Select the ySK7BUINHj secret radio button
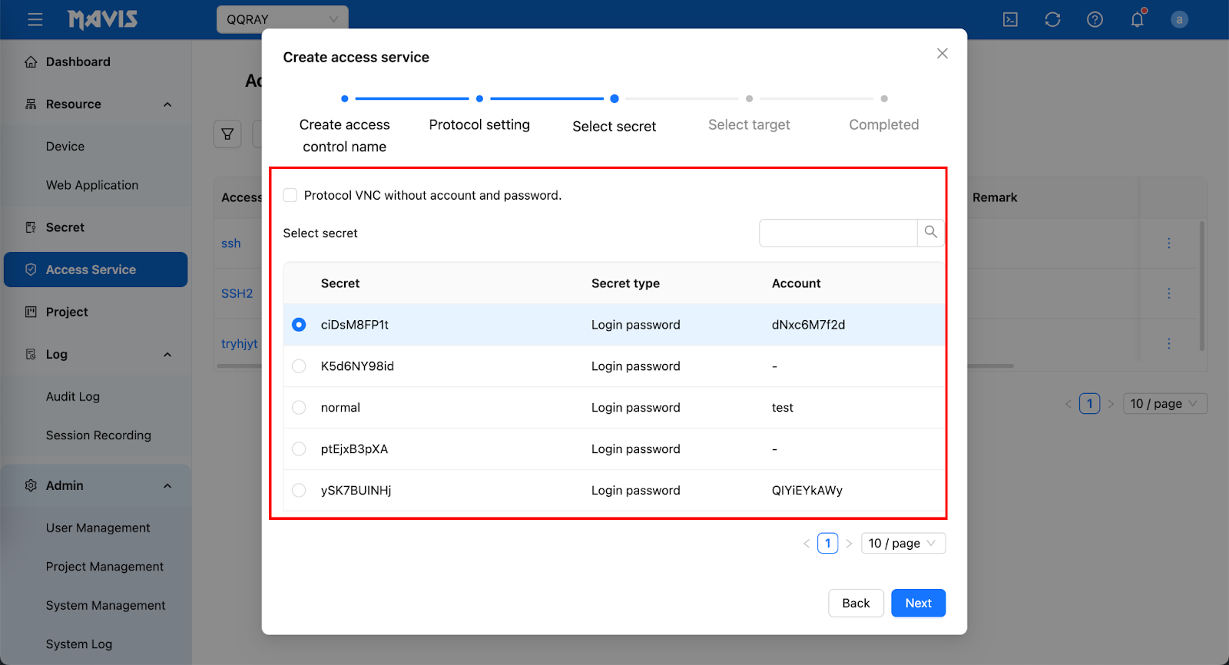Viewport: 1229px width, 665px height. pos(299,491)
